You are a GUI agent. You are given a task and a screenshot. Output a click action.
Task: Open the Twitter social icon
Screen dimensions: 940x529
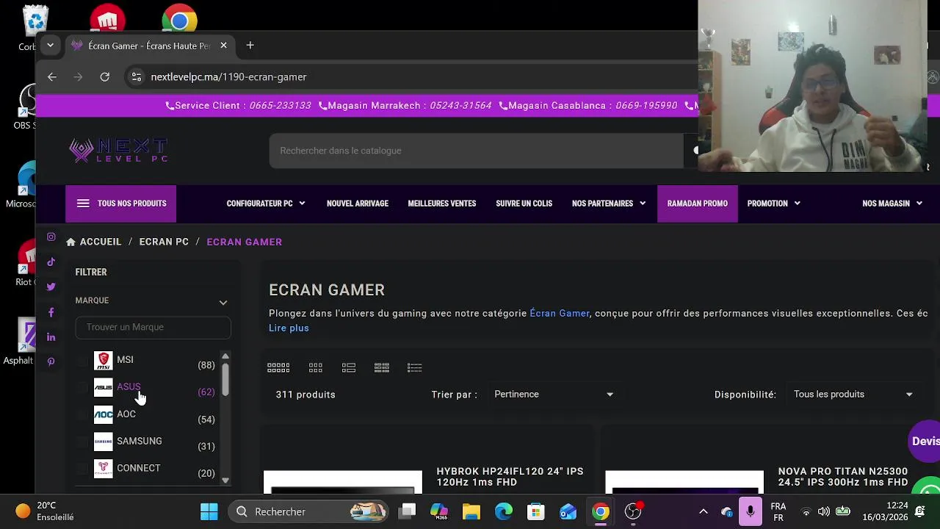coord(51,287)
